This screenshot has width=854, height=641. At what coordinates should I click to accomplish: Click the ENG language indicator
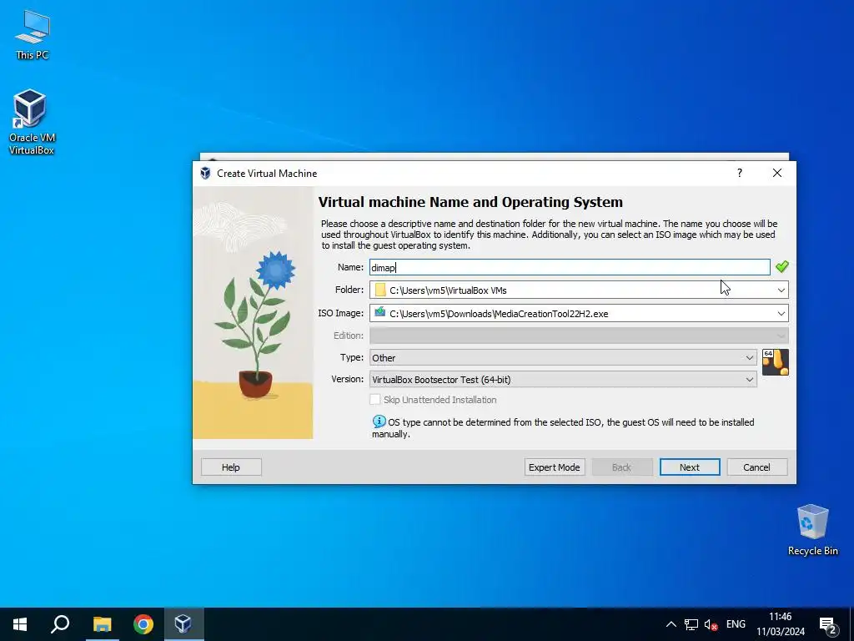(736, 624)
